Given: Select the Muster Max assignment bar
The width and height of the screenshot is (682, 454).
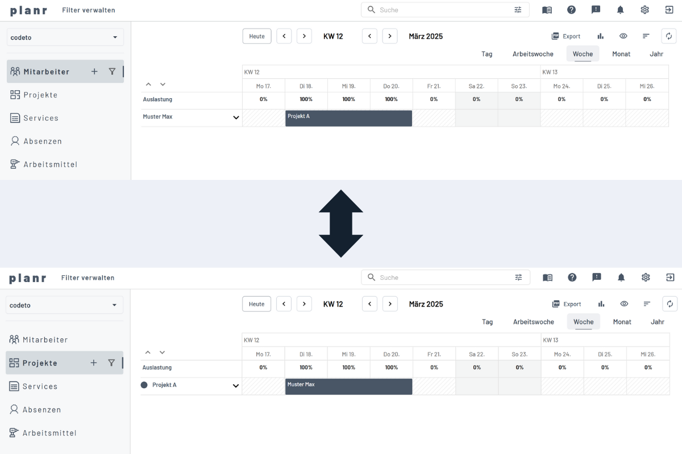Looking at the screenshot, I should pyautogui.click(x=348, y=386).
